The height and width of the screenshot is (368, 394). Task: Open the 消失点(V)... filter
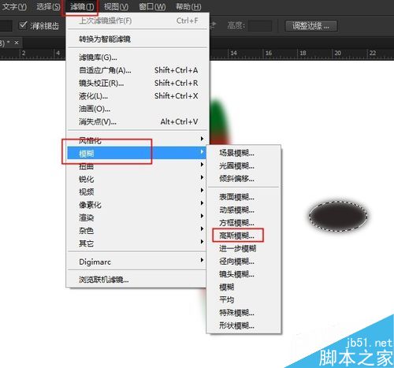coord(137,121)
